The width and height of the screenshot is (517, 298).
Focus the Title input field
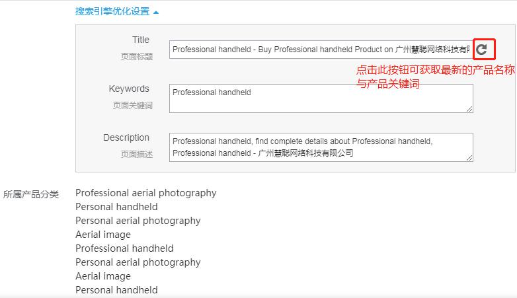(321, 50)
